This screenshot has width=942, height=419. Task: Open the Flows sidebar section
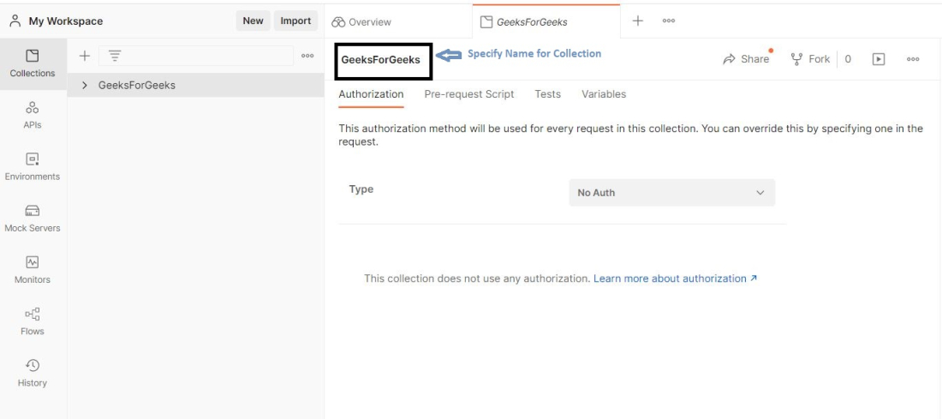(33, 321)
